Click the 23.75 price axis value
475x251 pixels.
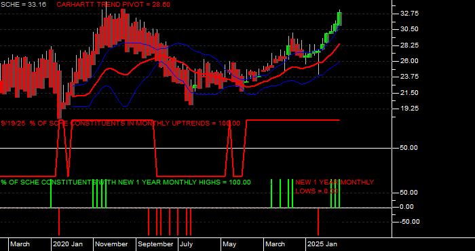(x=410, y=77)
